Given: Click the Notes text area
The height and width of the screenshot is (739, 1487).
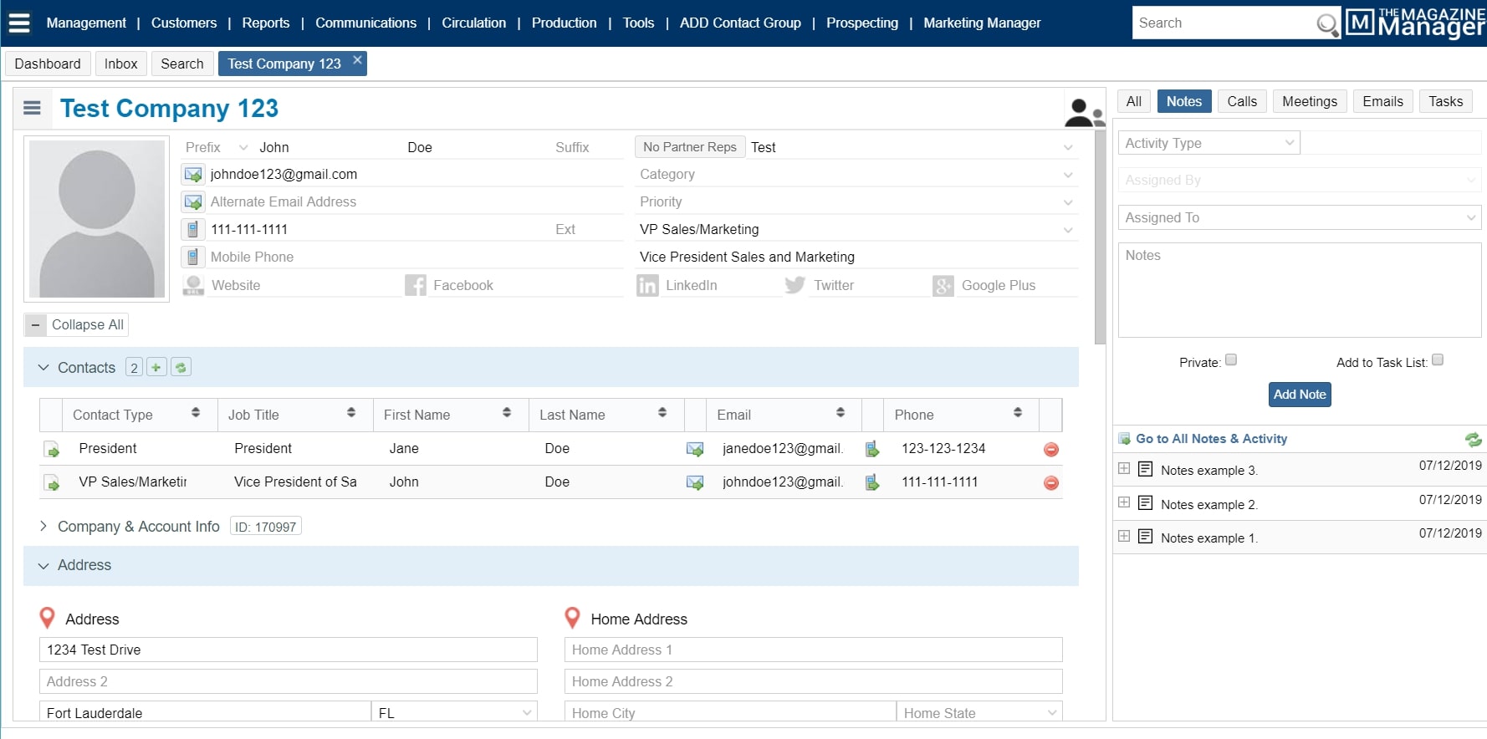Looking at the screenshot, I should click(x=1299, y=290).
